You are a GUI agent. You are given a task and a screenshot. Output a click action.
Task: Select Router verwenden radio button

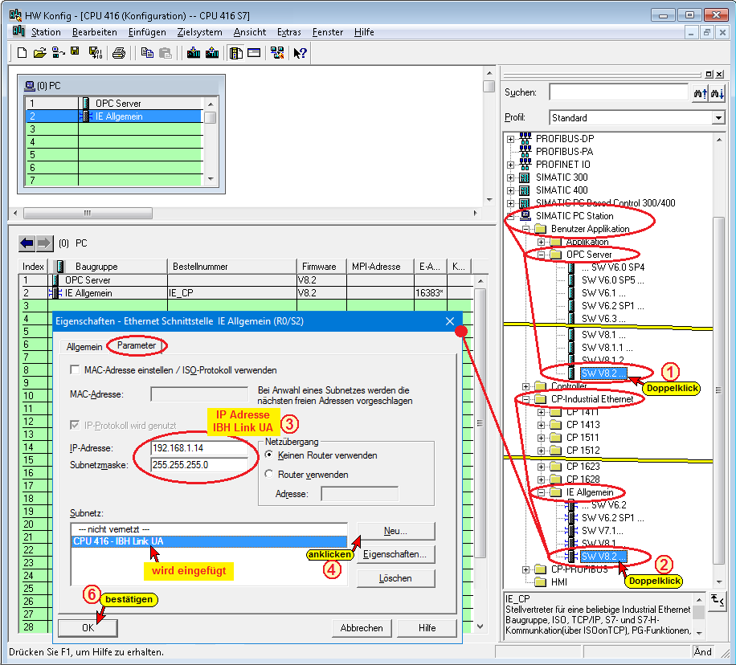point(269,474)
